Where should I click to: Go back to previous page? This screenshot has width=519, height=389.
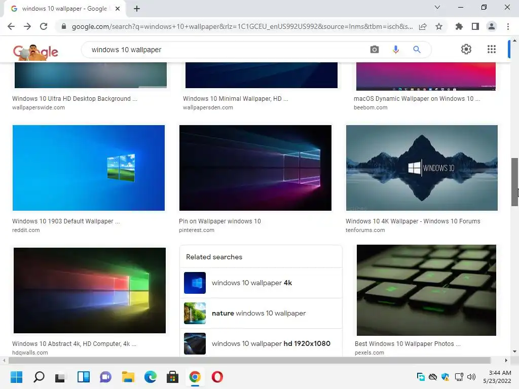[11, 26]
